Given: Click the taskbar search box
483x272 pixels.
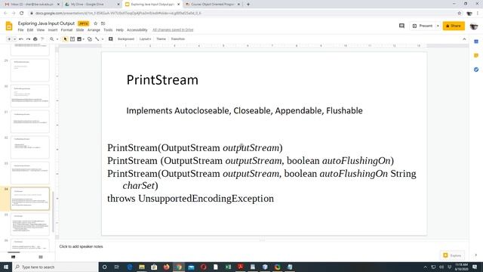Looking at the screenshot, I should 55,267.
